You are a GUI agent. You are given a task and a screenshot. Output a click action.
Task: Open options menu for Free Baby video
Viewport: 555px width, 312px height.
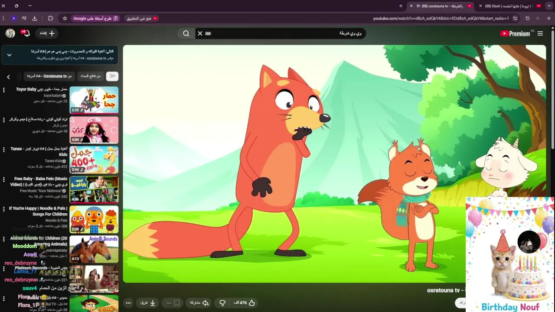pyautogui.click(x=4, y=179)
